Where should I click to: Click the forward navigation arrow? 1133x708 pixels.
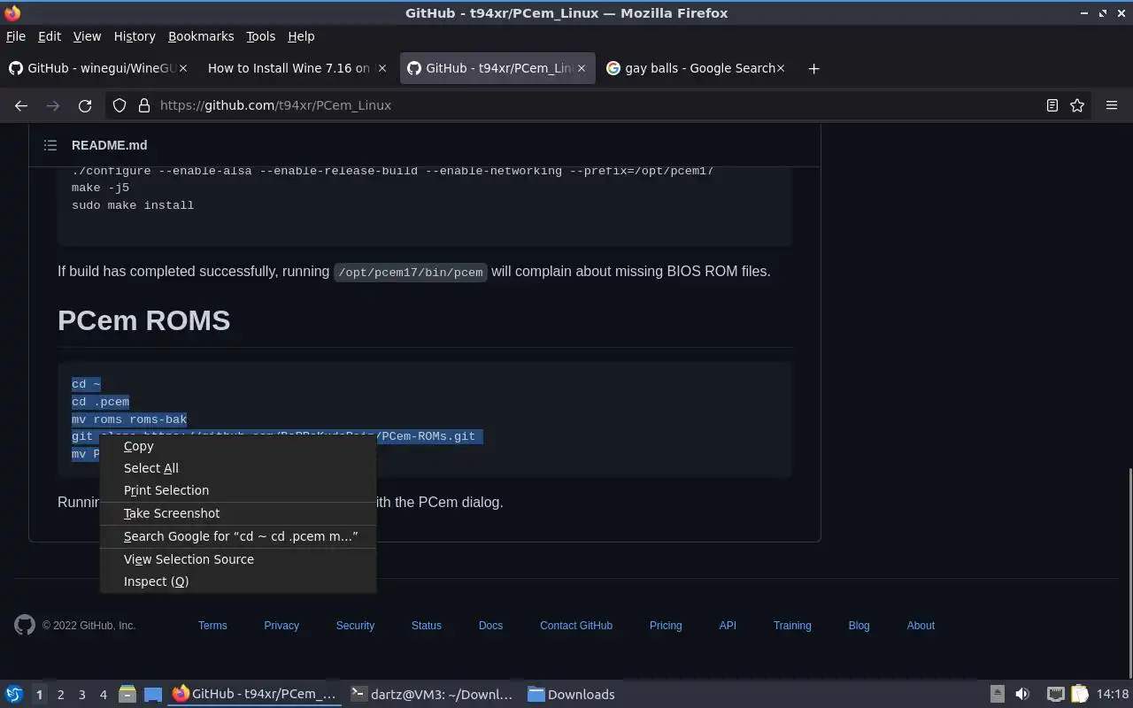pyautogui.click(x=53, y=105)
